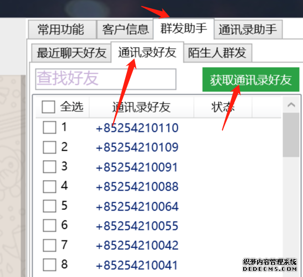Select contact +85254210088

137,187
